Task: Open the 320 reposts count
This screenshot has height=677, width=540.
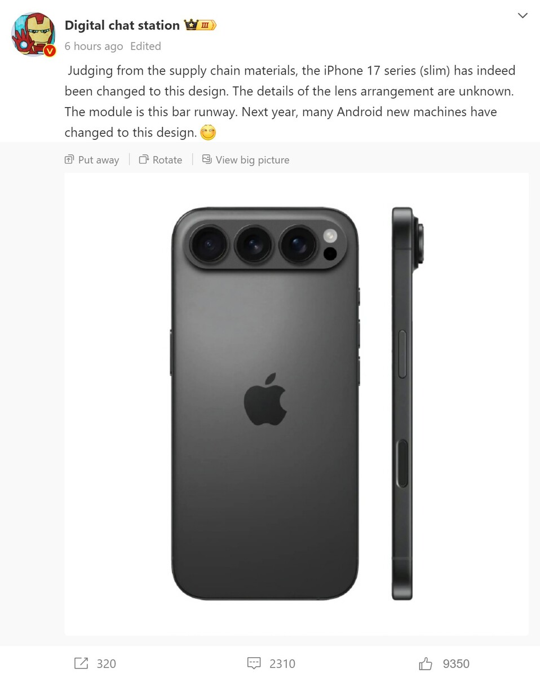Action: pos(107,664)
